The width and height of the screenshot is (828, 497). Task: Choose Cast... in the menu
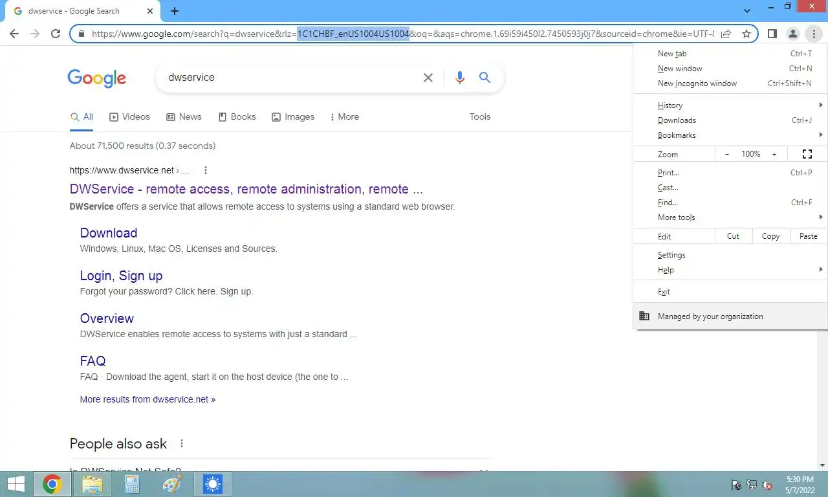pyautogui.click(x=731, y=188)
